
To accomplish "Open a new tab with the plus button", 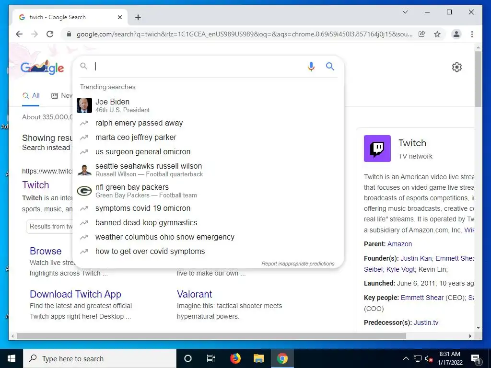I will pos(138,17).
